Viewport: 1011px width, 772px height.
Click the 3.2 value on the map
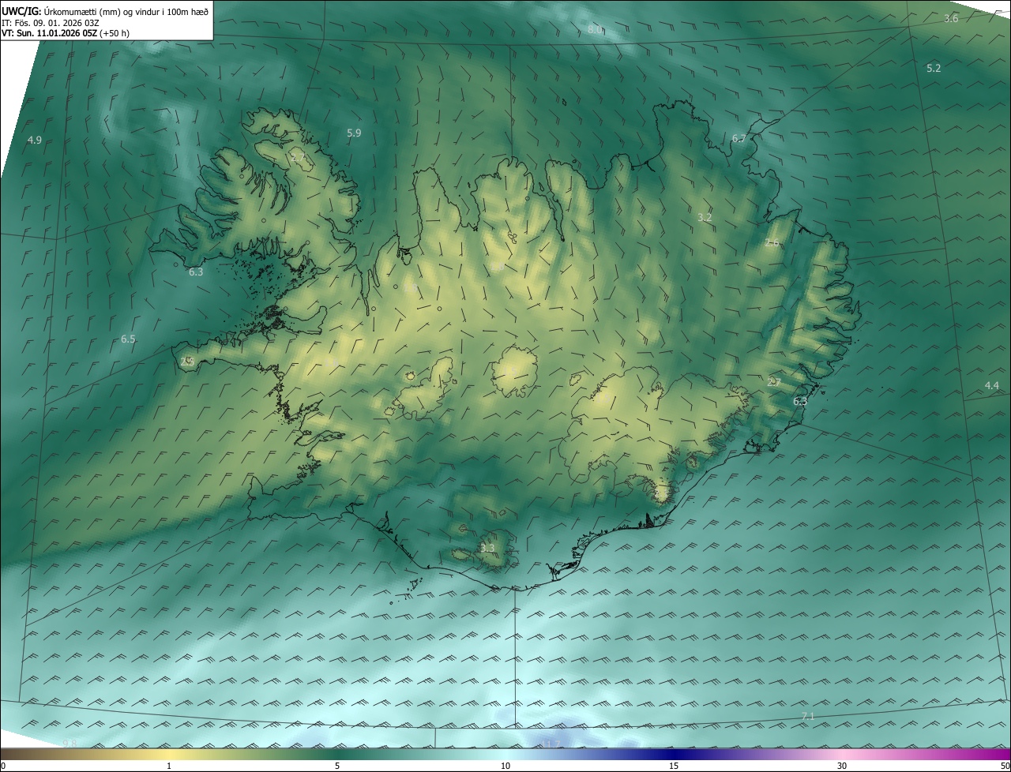click(705, 217)
